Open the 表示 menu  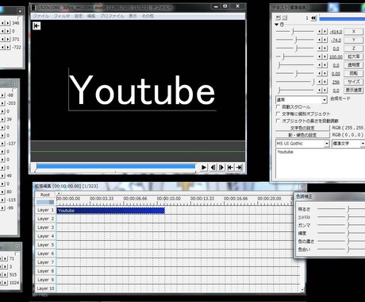coord(133,16)
